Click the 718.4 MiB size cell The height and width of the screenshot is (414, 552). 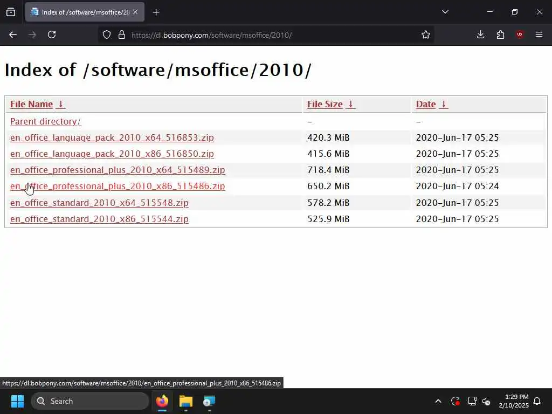328,170
